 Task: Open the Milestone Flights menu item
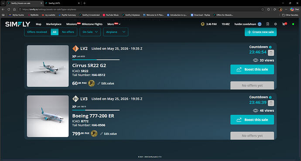92,24
